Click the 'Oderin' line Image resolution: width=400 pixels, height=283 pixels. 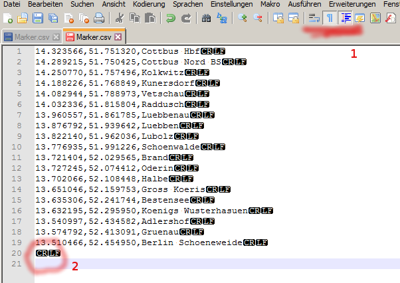pyautogui.click(x=117, y=168)
